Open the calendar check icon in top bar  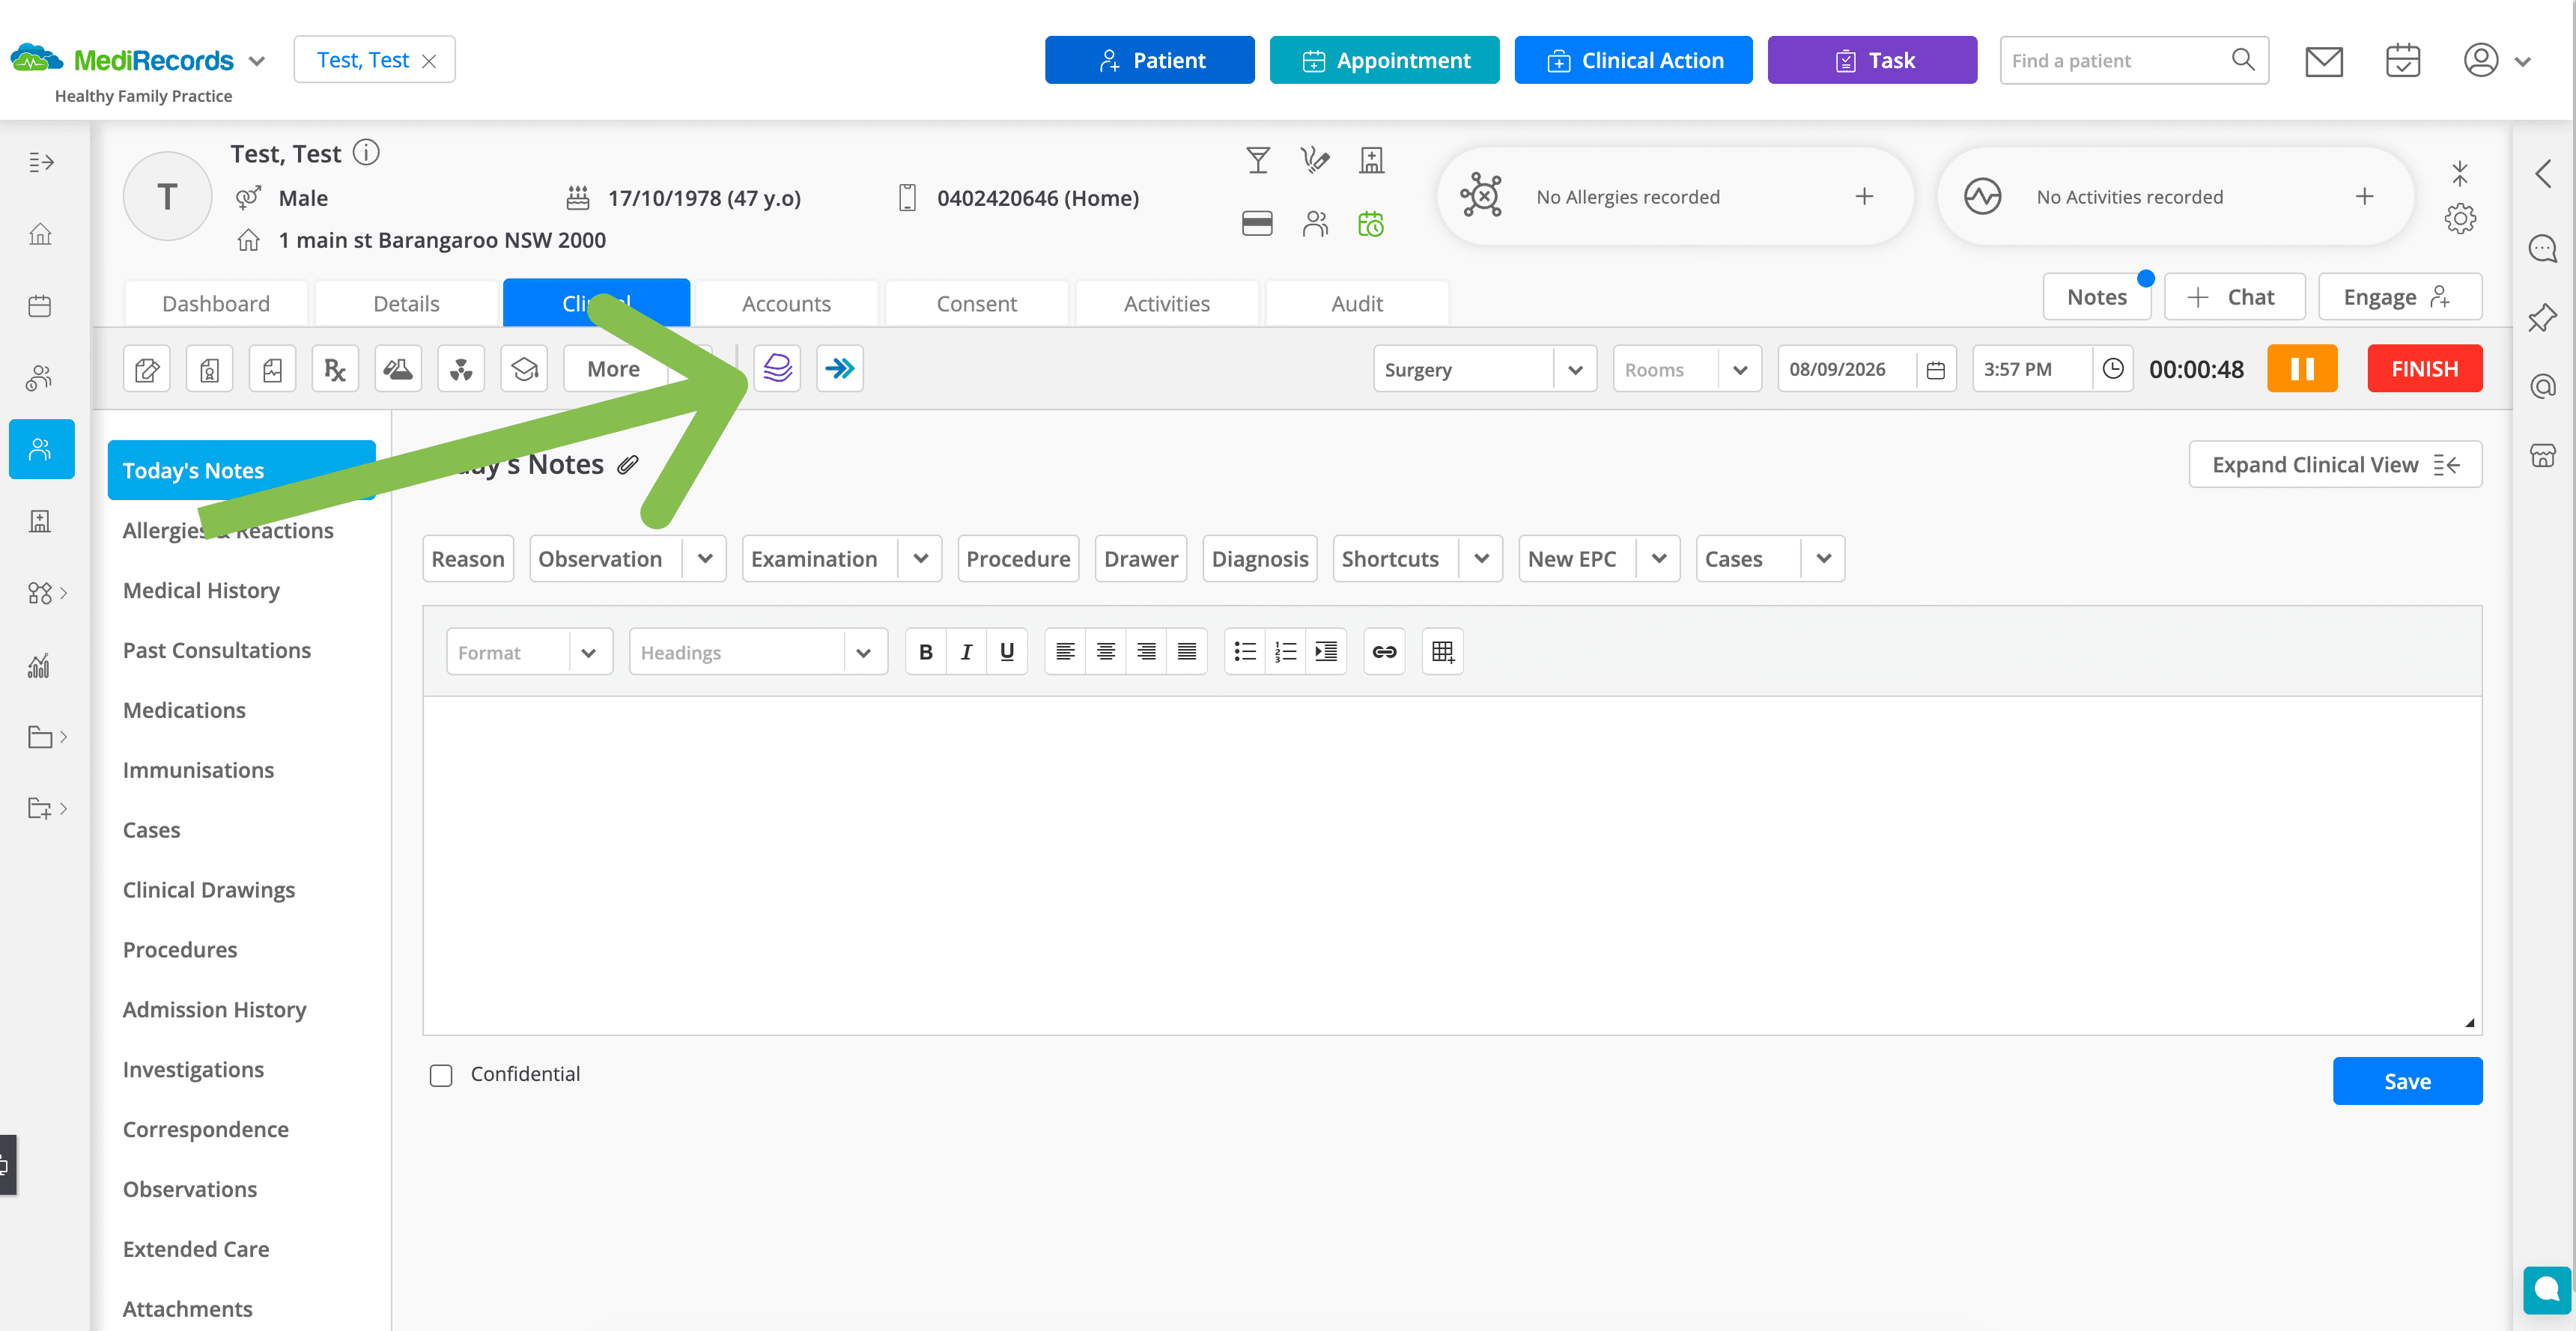[x=2403, y=61]
